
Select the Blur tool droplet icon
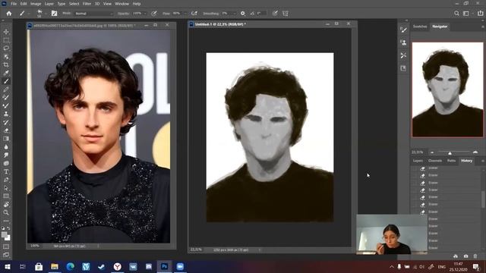click(6, 146)
